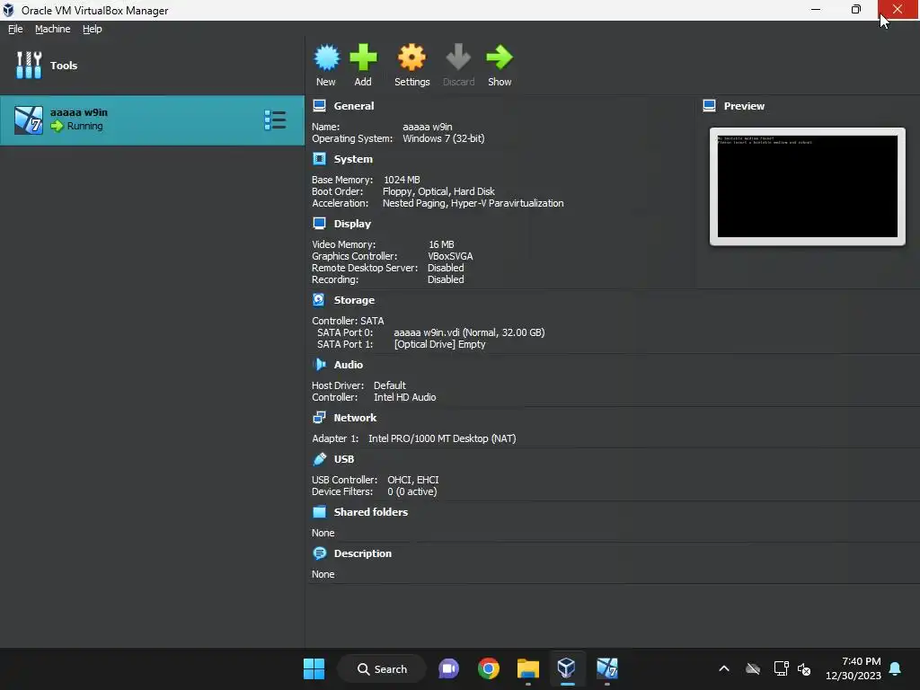This screenshot has height=690, width=920.
Task: Click the Discard toolbar icon
Action: point(458,57)
